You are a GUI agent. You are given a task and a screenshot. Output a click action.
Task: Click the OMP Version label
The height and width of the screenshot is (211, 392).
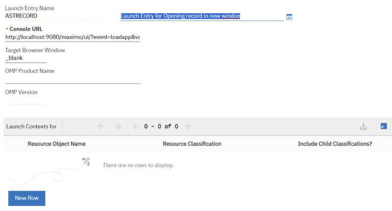click(21, 92)
